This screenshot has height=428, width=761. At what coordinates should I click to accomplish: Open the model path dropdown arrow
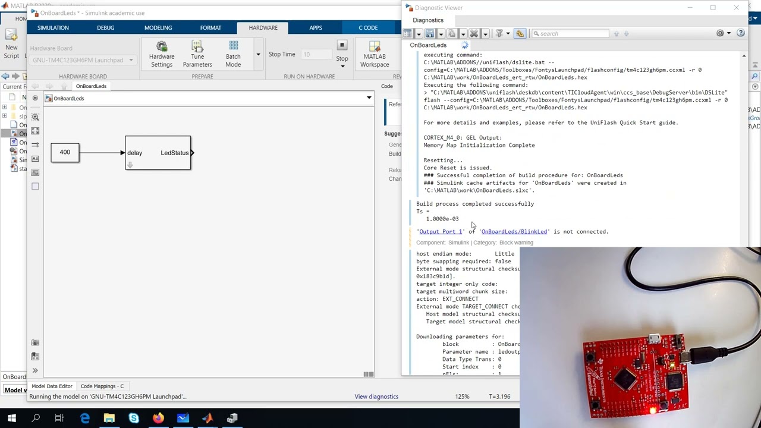click(x=369, y=98)
